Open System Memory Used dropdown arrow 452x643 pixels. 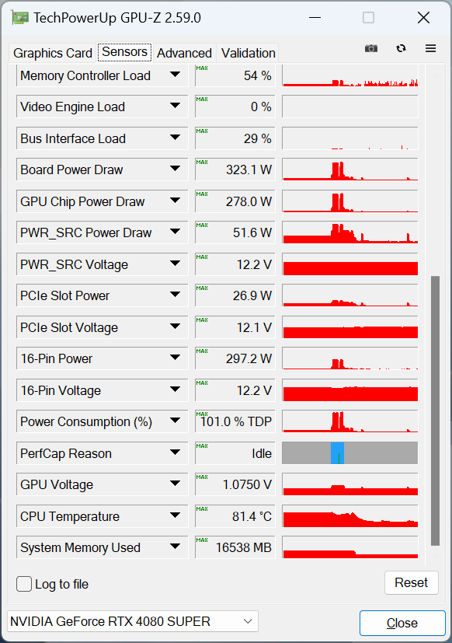[175, 547]
